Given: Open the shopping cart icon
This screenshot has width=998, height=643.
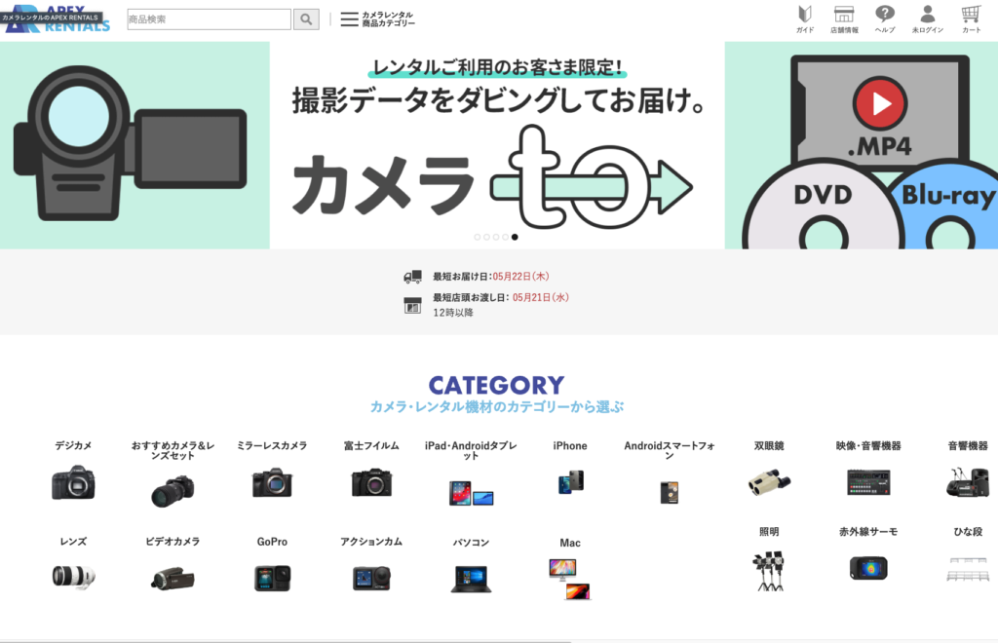Looking at the screenshot, I should tap(971, 15).
